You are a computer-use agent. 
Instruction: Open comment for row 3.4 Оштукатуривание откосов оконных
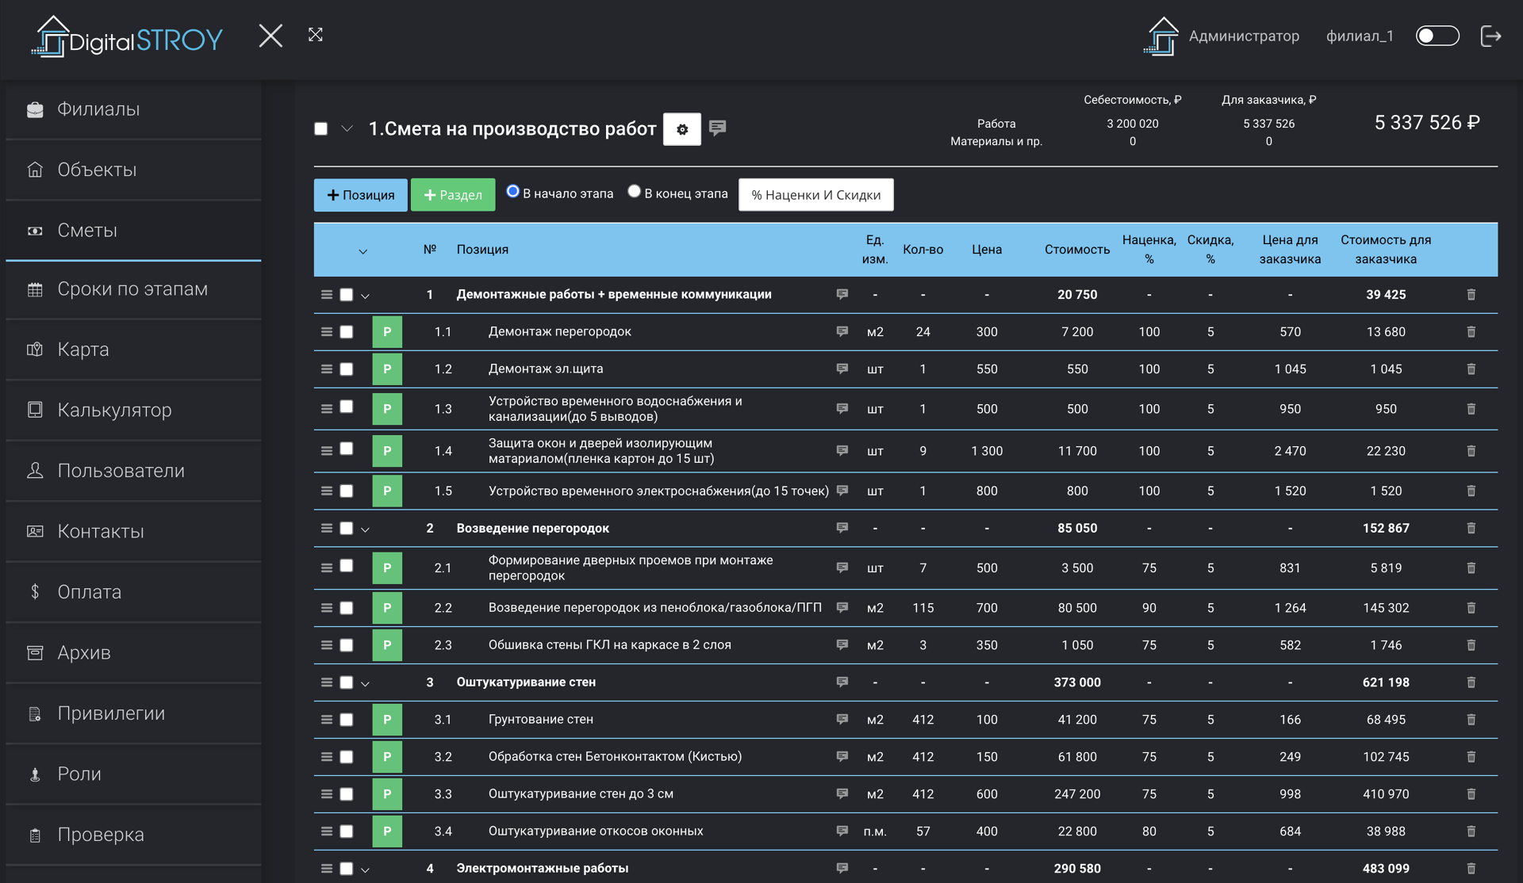[842, 831]
